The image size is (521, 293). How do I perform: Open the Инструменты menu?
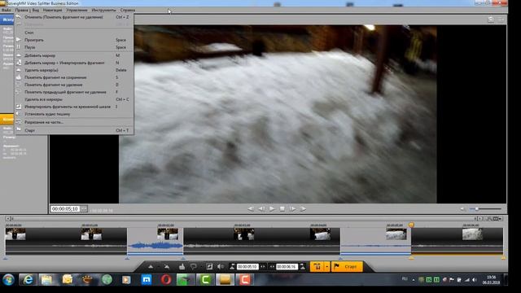click(x=103, y=10)
